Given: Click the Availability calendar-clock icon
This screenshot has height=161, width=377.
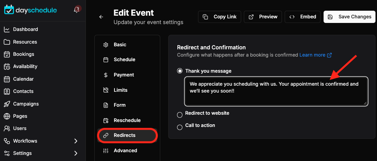Looking at the screenshot, I should (x=7, y=67).
